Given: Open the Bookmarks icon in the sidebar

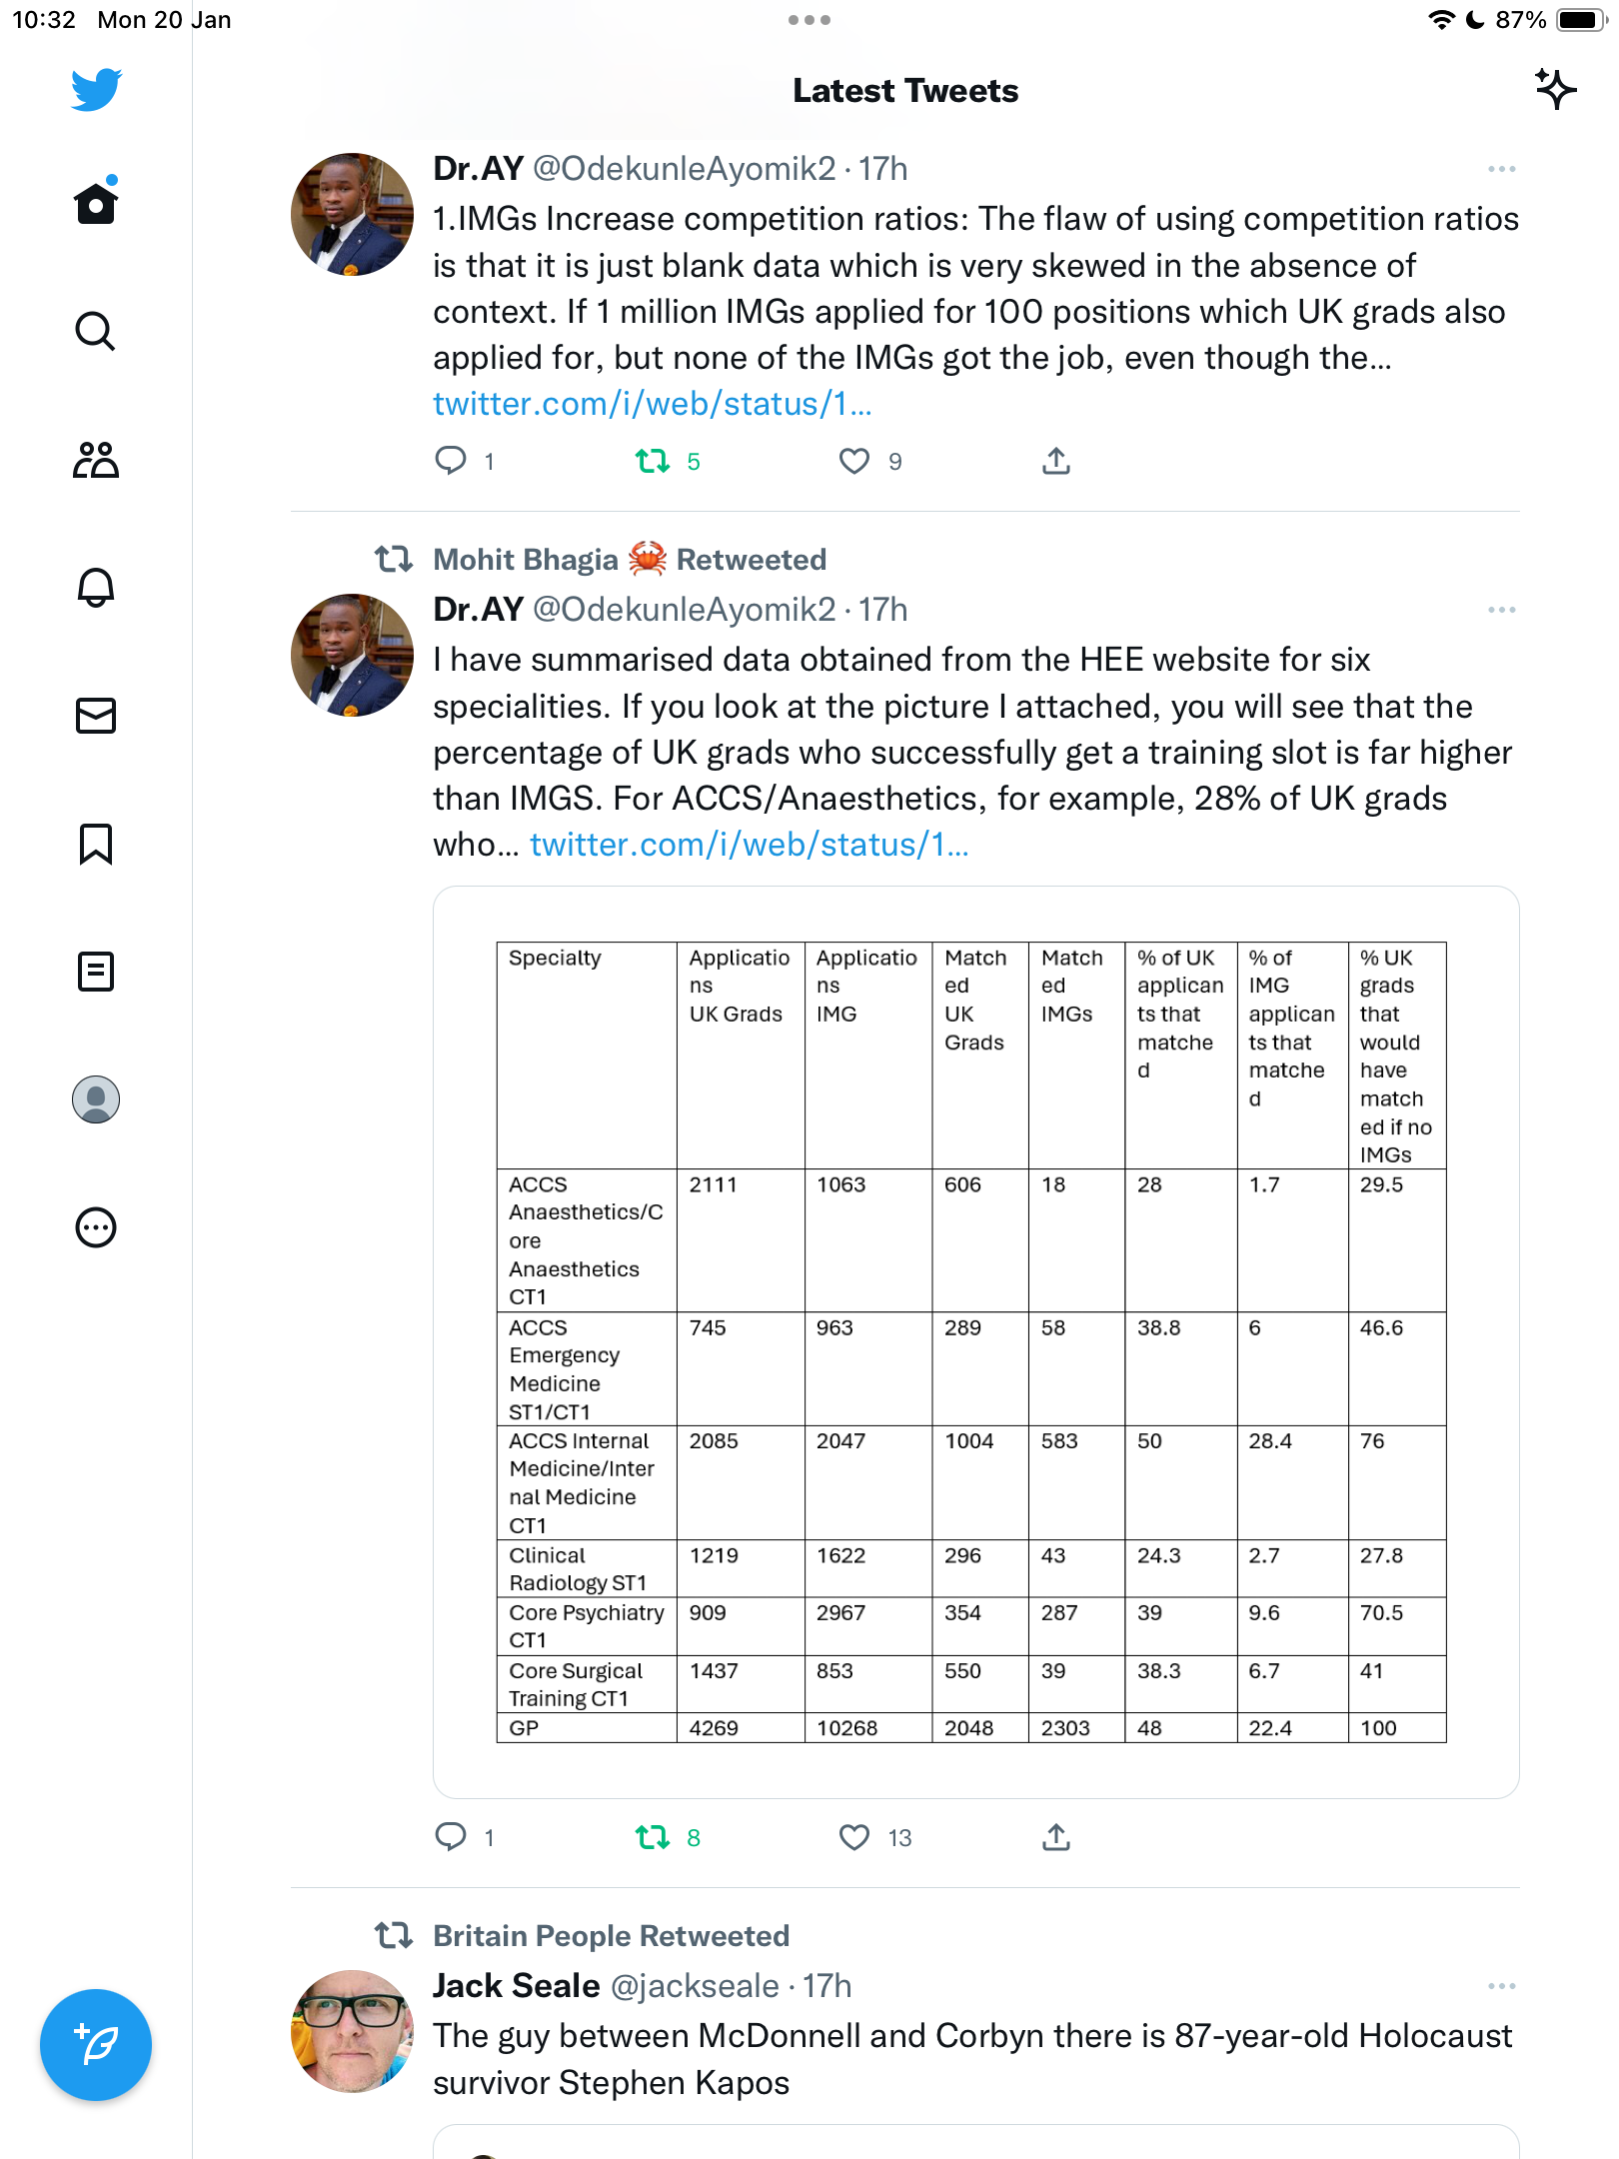Looking at the screenshot, I should pos(96,844).
